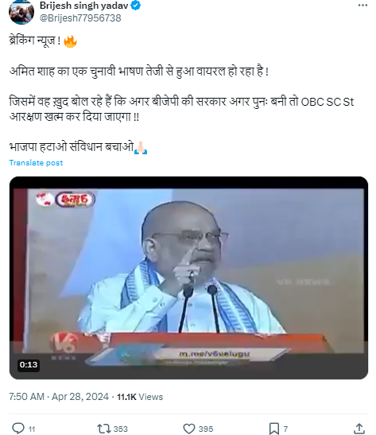Click the Brijesh singh yadav display name
The width and height of the screenshot is (376, 435).
coord(83,6)
